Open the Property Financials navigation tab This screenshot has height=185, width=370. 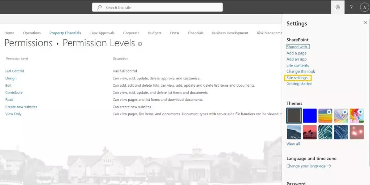coord(65,33)
